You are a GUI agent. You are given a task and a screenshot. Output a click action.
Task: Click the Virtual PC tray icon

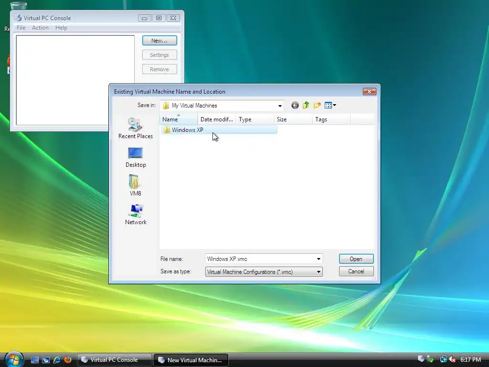[x=421, y=359]
